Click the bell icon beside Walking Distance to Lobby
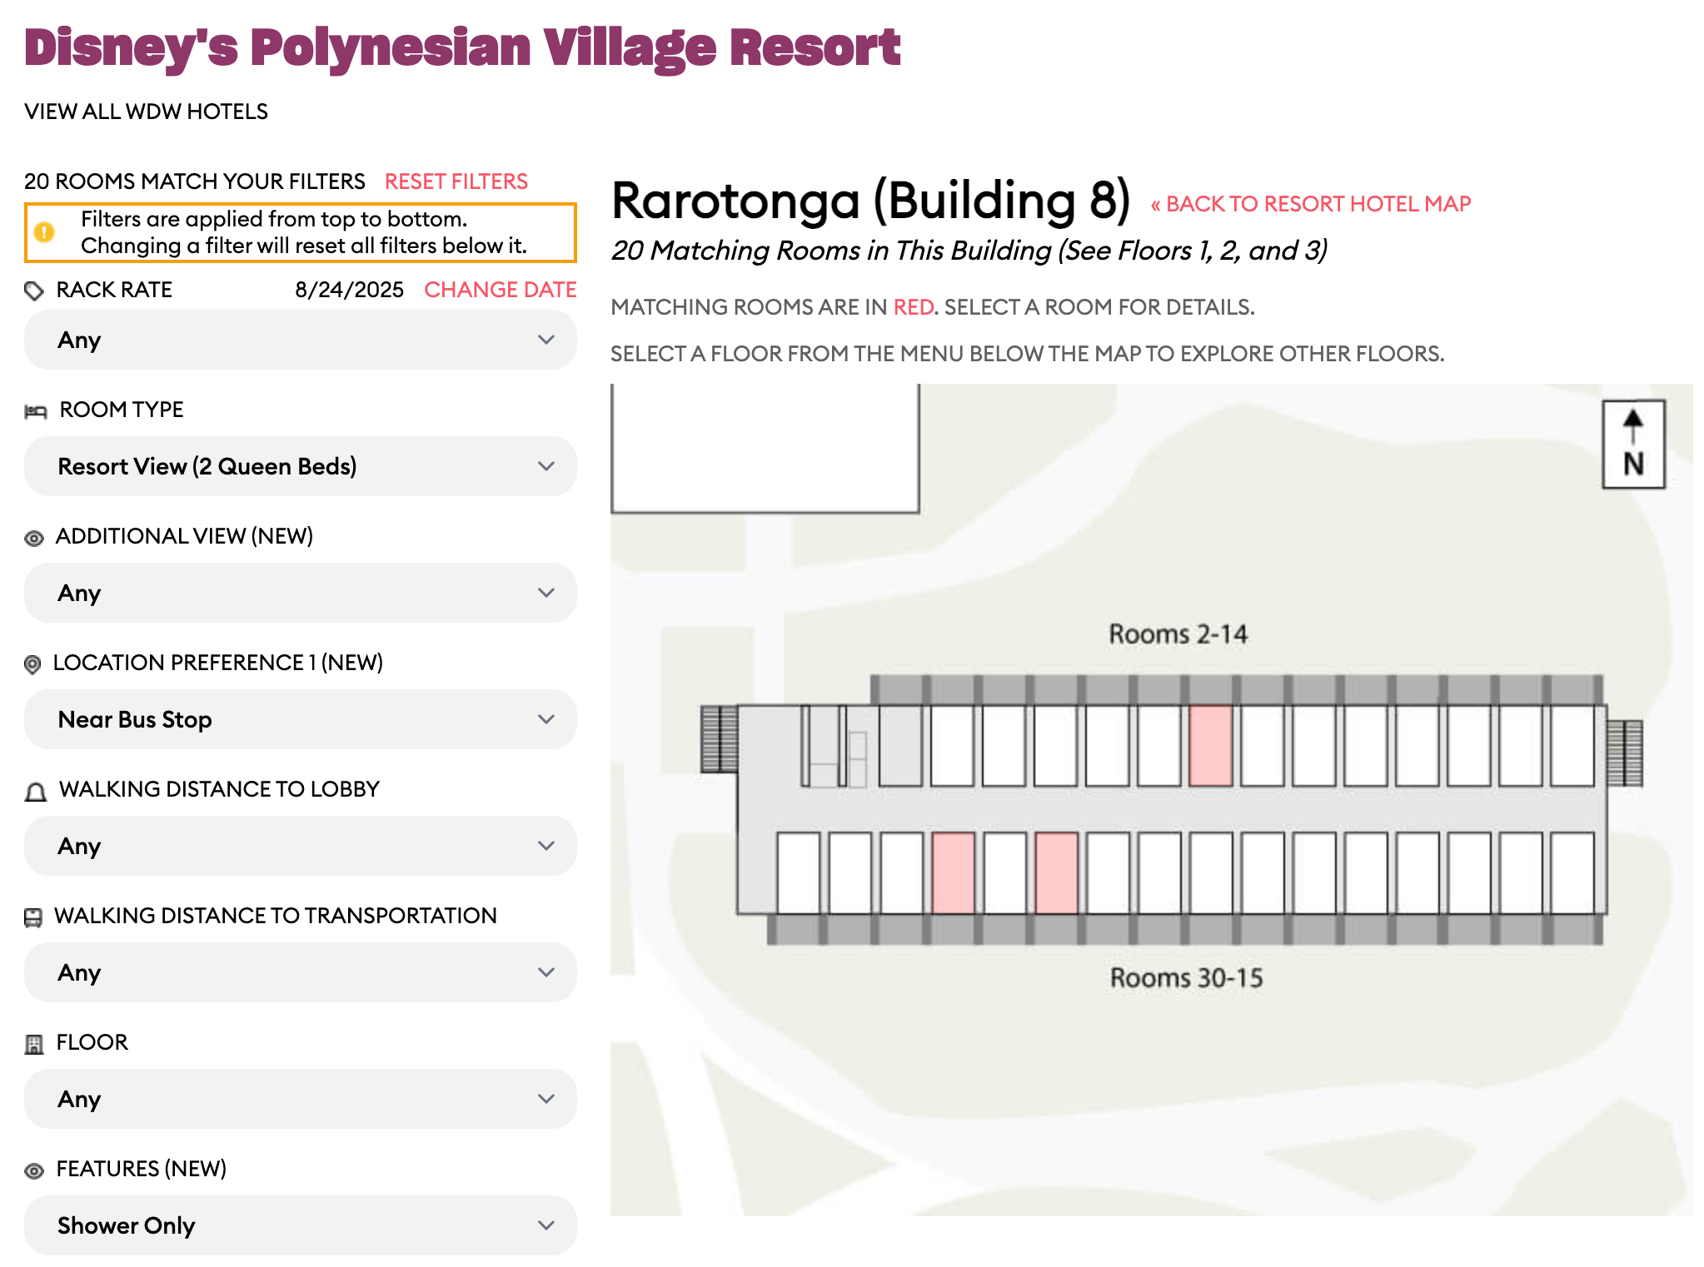Image resolution: width=1704 pixels, height=1267 pixels. tap(36, 792)
